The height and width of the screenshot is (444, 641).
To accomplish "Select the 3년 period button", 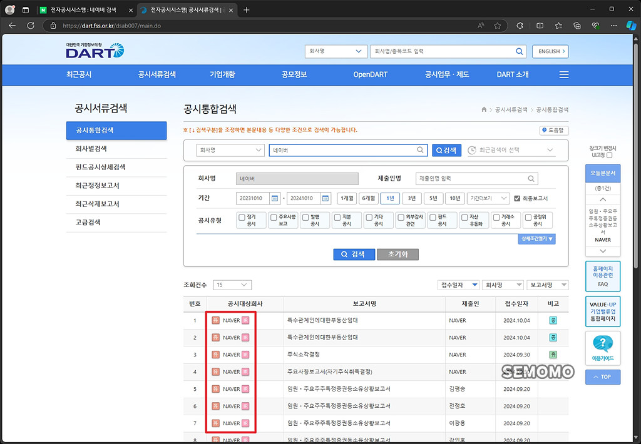I will (412, 198).
